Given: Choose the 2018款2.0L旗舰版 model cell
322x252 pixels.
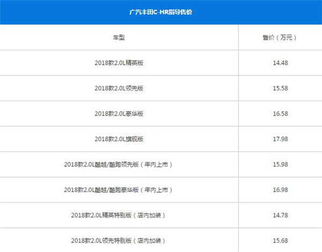Looking at the screenshot, I should click(119, 139).
